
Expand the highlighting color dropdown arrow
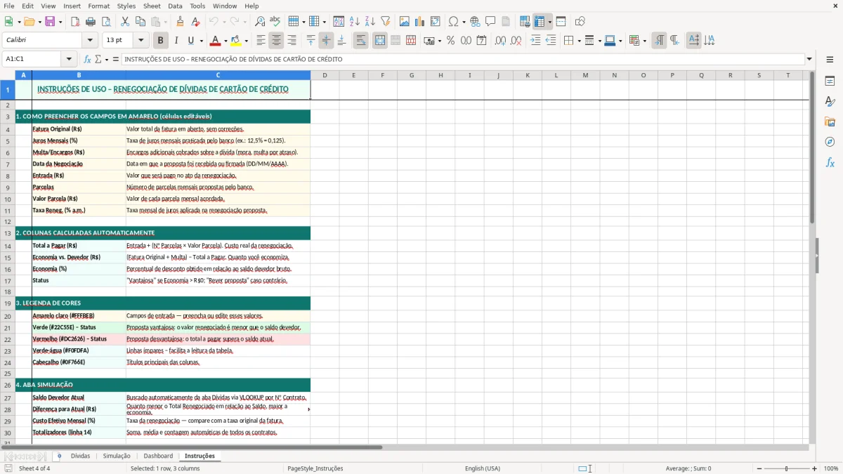click(x=246, y=41)
